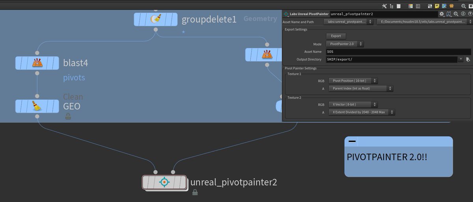Open Texture 2 A X Extent dropdown
This screenshot has height=202, width=473.
coord(362,112)
